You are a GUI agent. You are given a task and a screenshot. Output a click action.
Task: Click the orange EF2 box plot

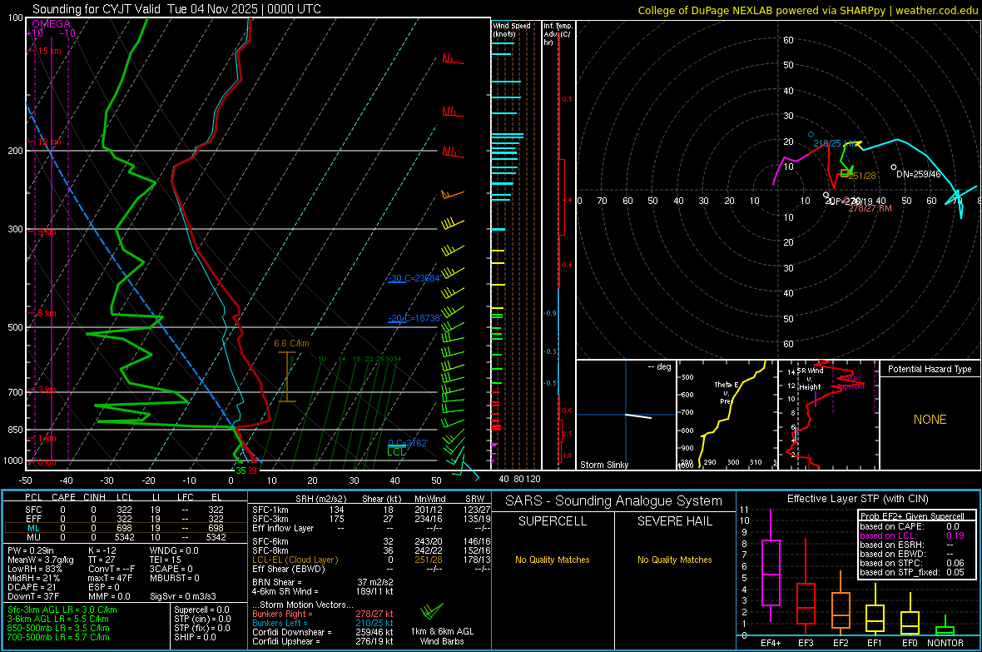click(841, 603)
